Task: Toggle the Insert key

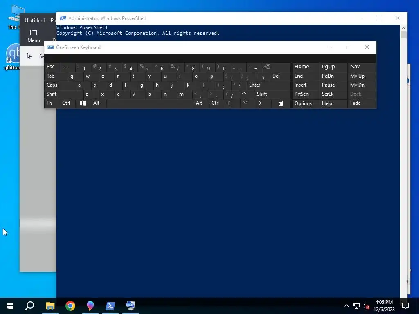Action: [x=306, y=85]
